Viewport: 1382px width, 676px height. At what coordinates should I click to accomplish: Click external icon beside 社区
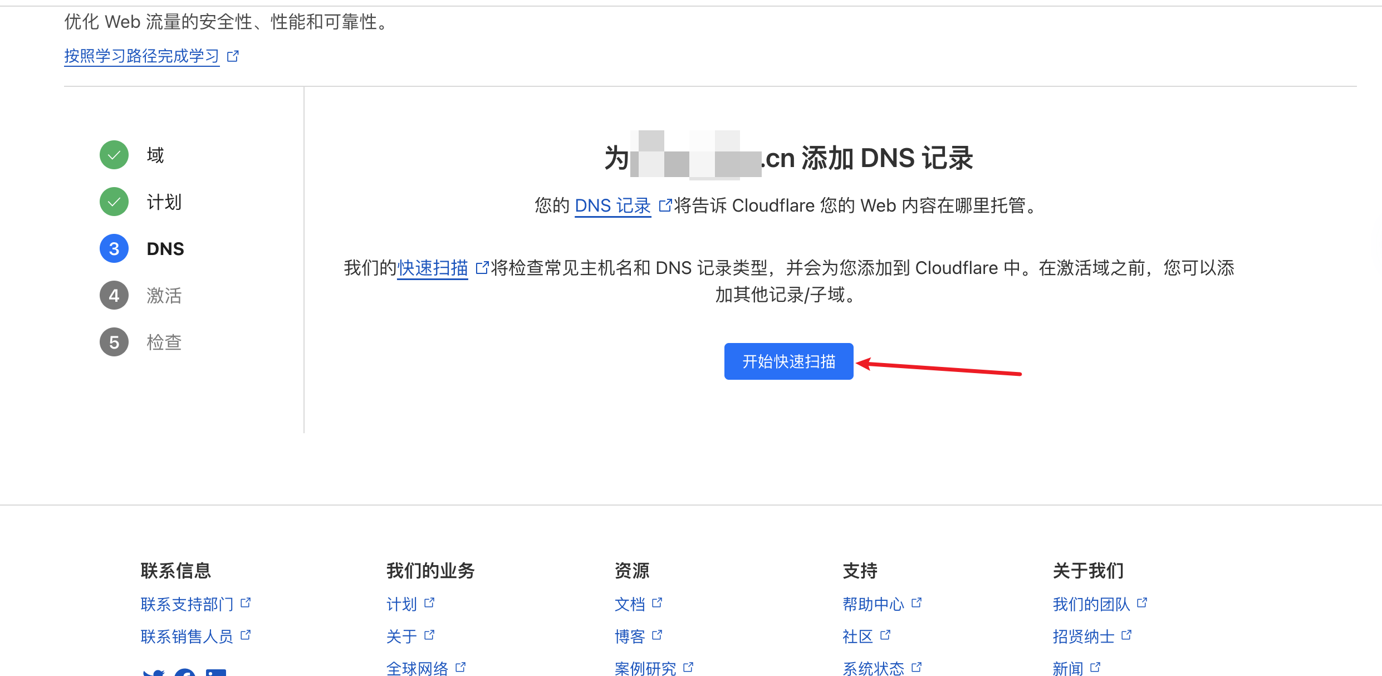885,635
